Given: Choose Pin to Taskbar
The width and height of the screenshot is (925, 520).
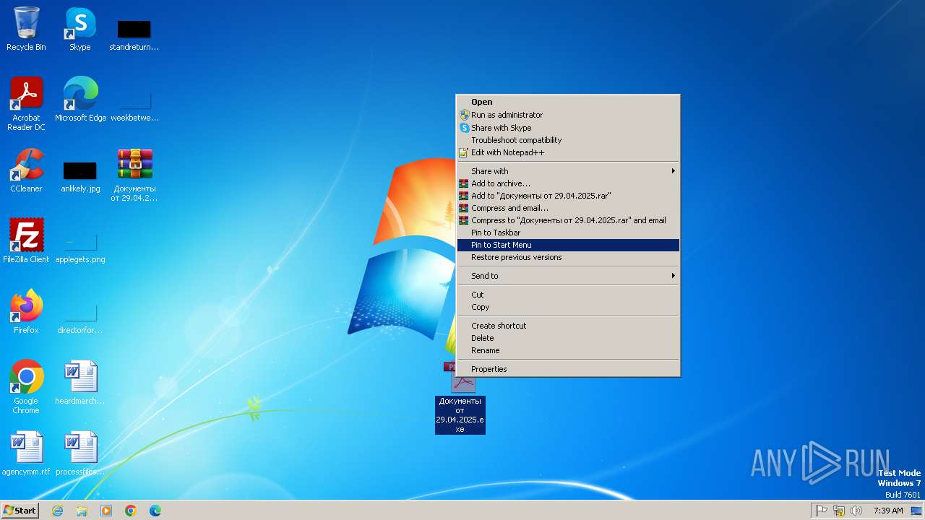Looking at the screenshot, I should (x=568, y=233).
